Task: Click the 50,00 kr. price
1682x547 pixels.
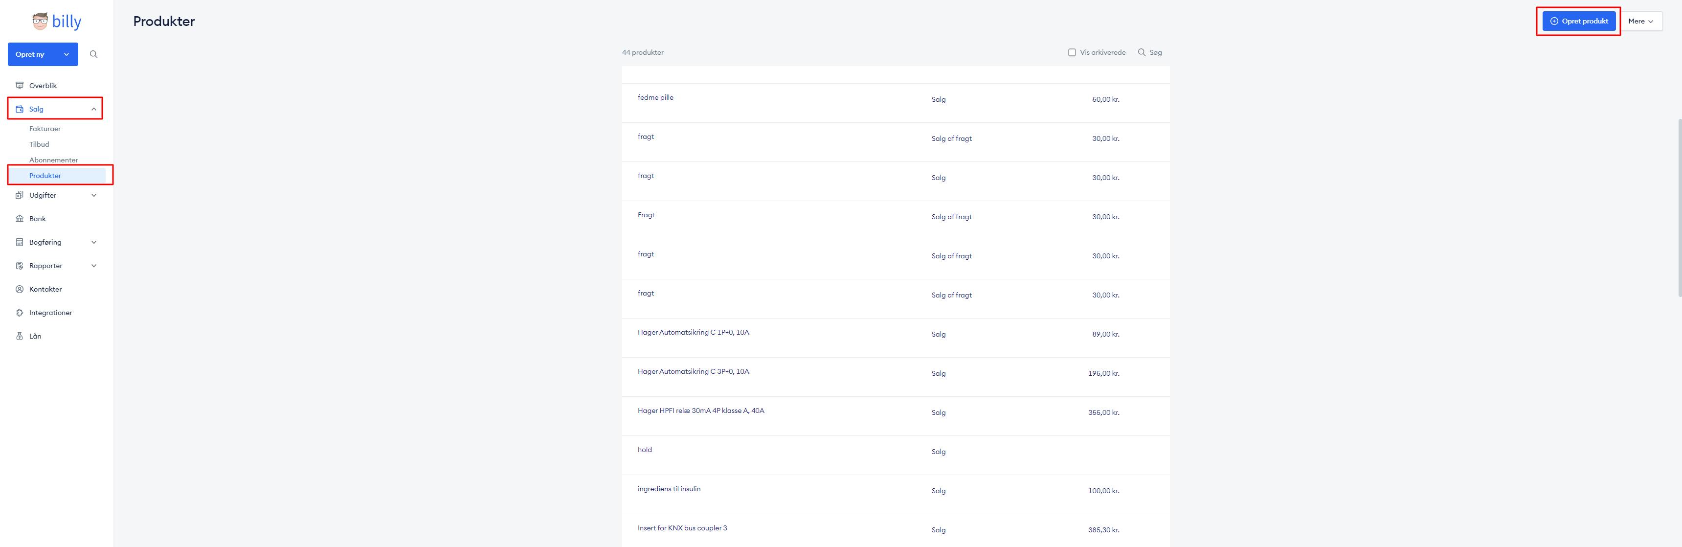Action: [x=1105, y=99]
